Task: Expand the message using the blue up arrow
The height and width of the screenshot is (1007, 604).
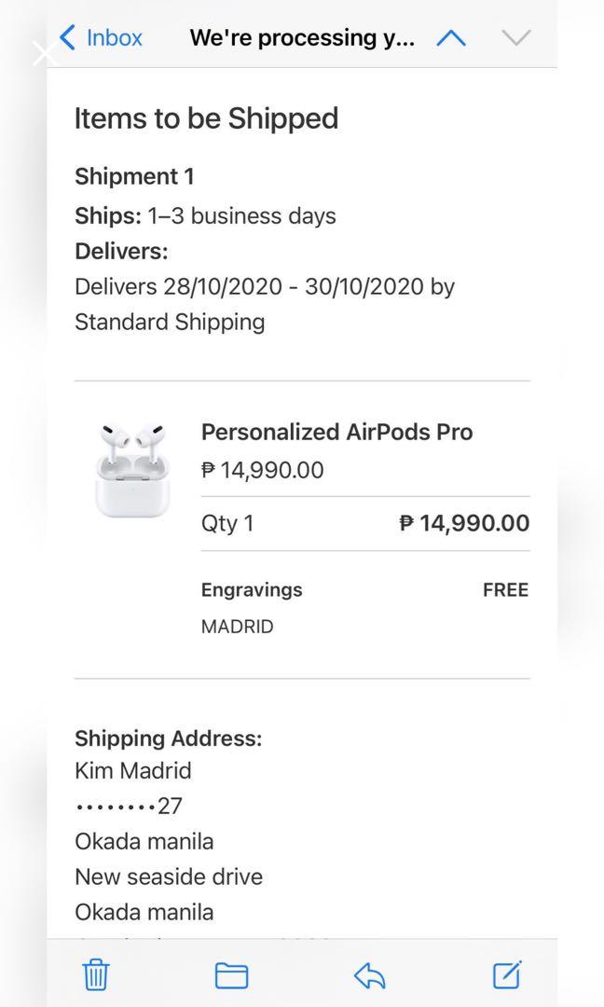Action: point(450,37)
